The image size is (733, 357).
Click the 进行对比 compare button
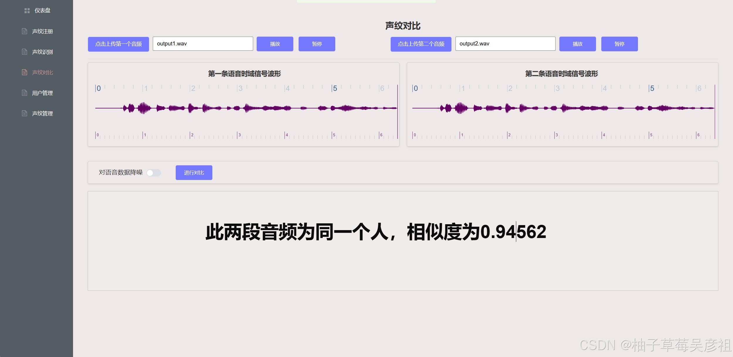click(x=194, y=173)
